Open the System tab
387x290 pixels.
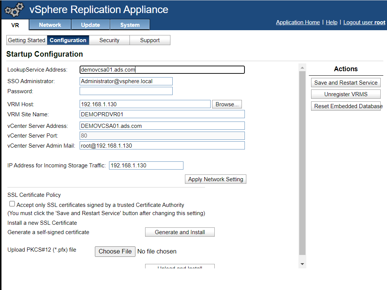click(x=130, y=25)
